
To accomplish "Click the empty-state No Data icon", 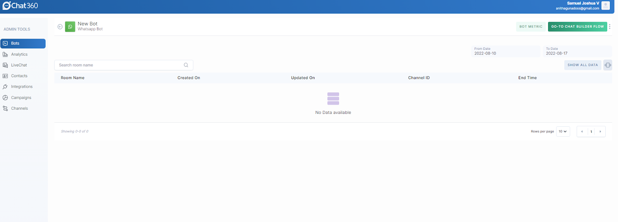I will (333, 98).
